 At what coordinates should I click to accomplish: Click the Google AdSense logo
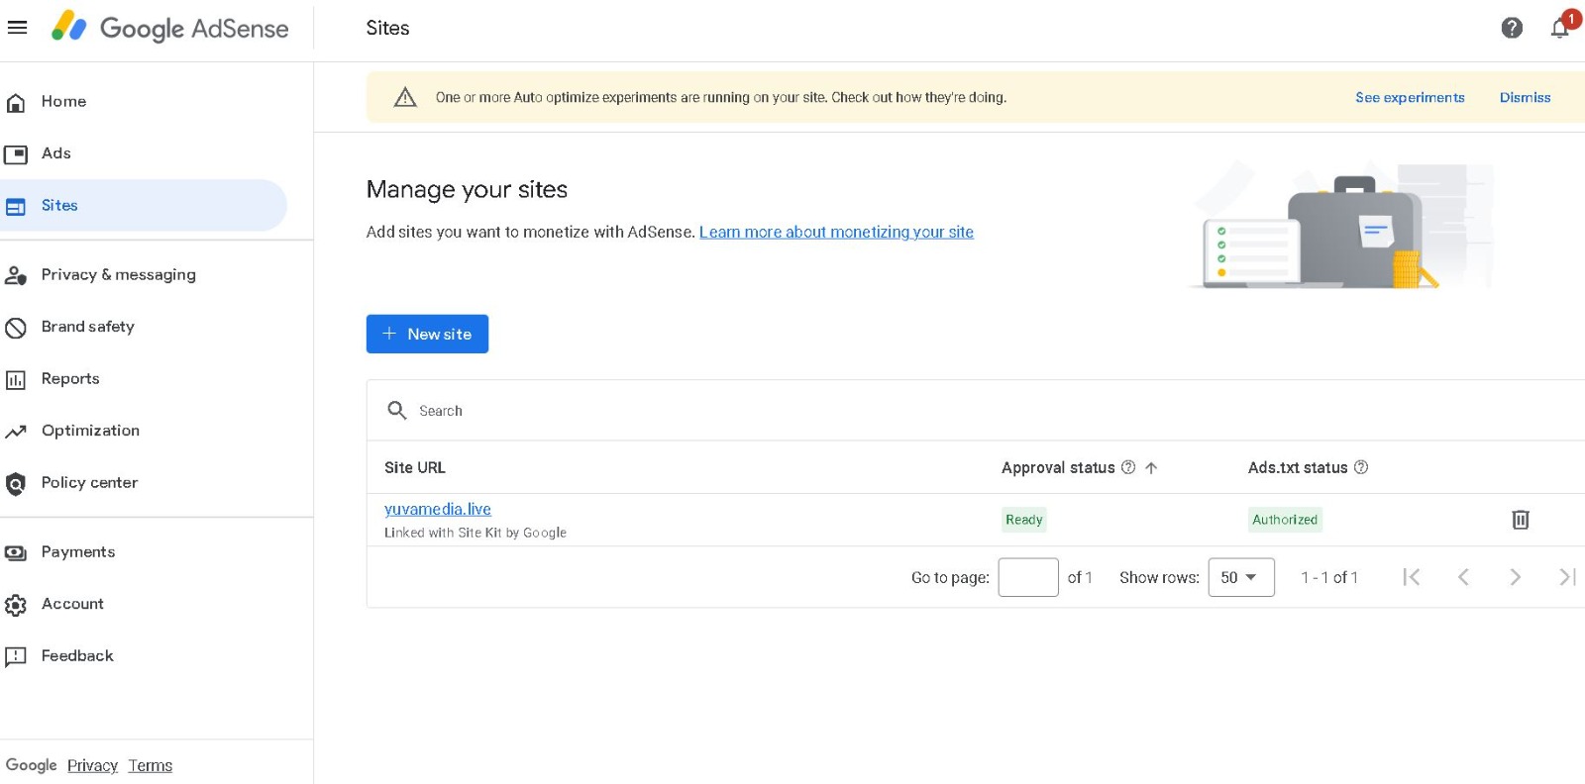pyautogui.click(x=169, y=28)
